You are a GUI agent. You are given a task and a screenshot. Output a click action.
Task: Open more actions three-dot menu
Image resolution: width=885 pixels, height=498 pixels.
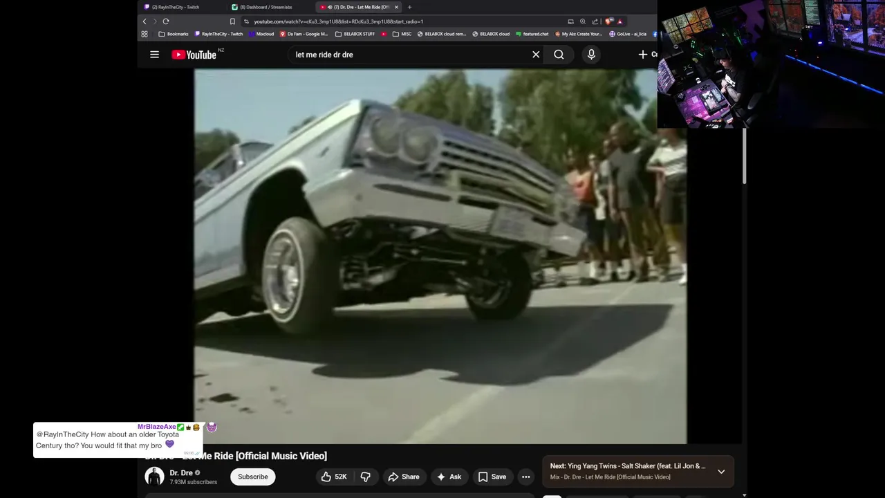pyautogui.click(x=526, y=477)
